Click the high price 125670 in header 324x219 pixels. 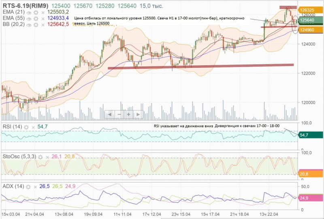coord(83,6)
